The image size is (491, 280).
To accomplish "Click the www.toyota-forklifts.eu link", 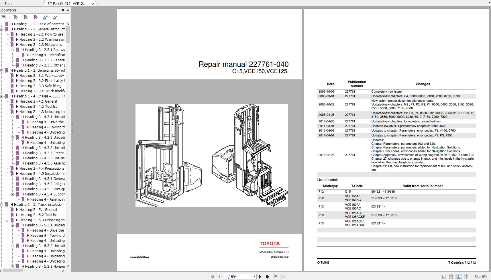I will (140, 257).
